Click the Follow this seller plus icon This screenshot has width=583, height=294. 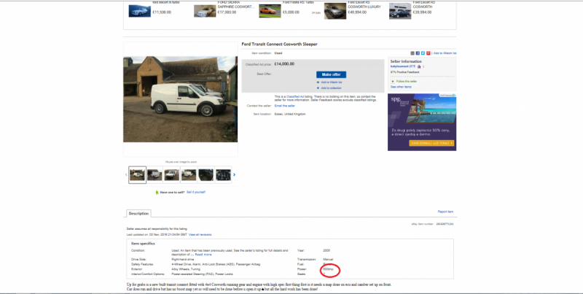click(392, 81)
